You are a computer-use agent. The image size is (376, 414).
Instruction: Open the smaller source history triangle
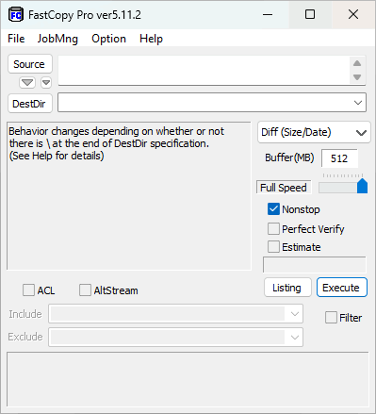pyautogui.click(x=46, y=83)
